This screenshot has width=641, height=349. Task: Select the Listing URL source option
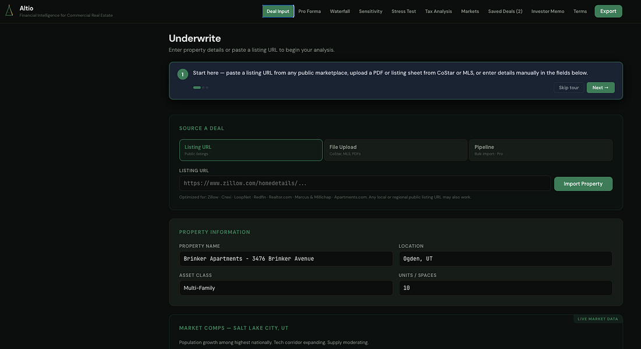click(x=250, y=150)
